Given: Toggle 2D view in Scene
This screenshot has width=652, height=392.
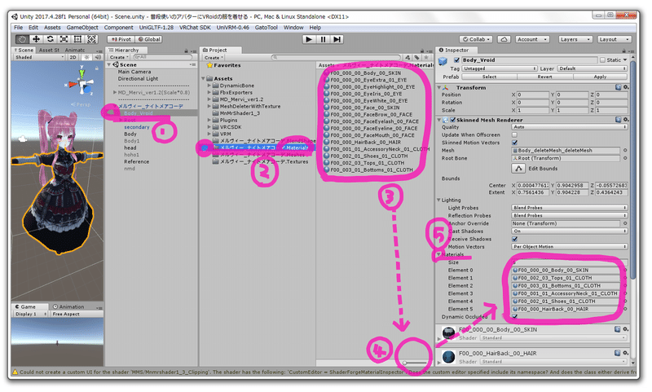Looking at the screenshot, I should (x=73, y=57).
